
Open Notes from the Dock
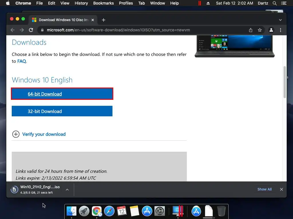(134, 211)
